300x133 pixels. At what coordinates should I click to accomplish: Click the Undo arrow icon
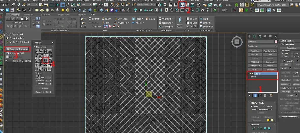tap(3, 5)
